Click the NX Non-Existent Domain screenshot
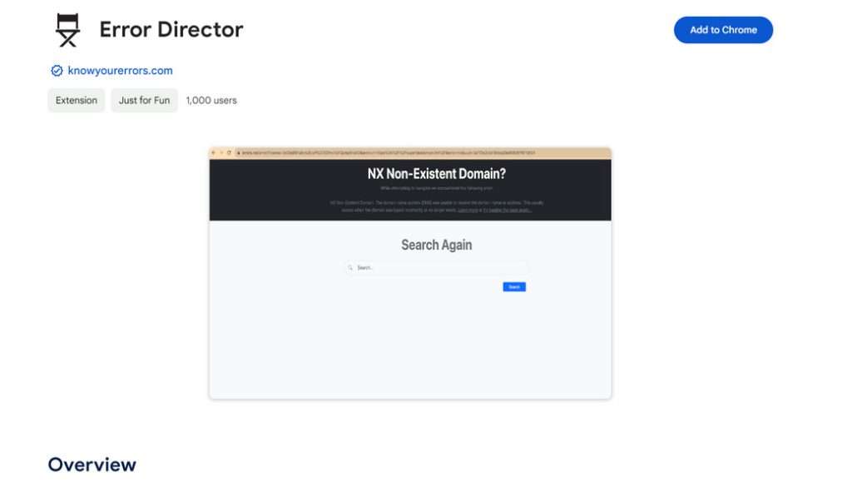The height and width of the screenshot is (502, 852). tap(410, 273)
